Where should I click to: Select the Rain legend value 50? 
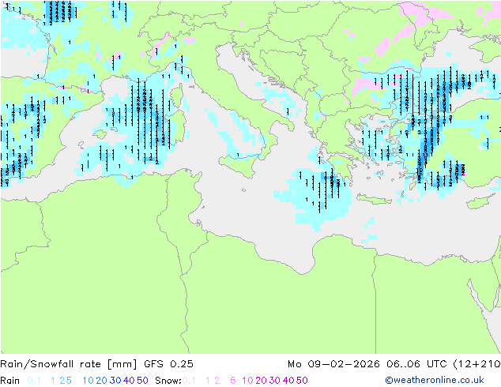tap(142, 381)
